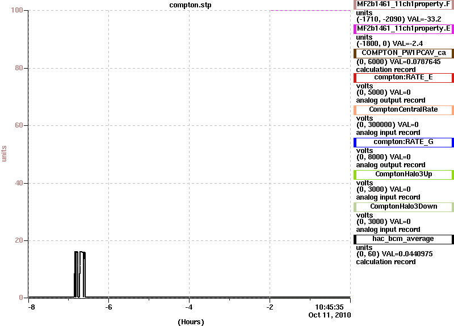The image size is (454, 326).
Task: Click the COMPTON_PW1PCAV_ca legend button
Action: coord(403,53)
